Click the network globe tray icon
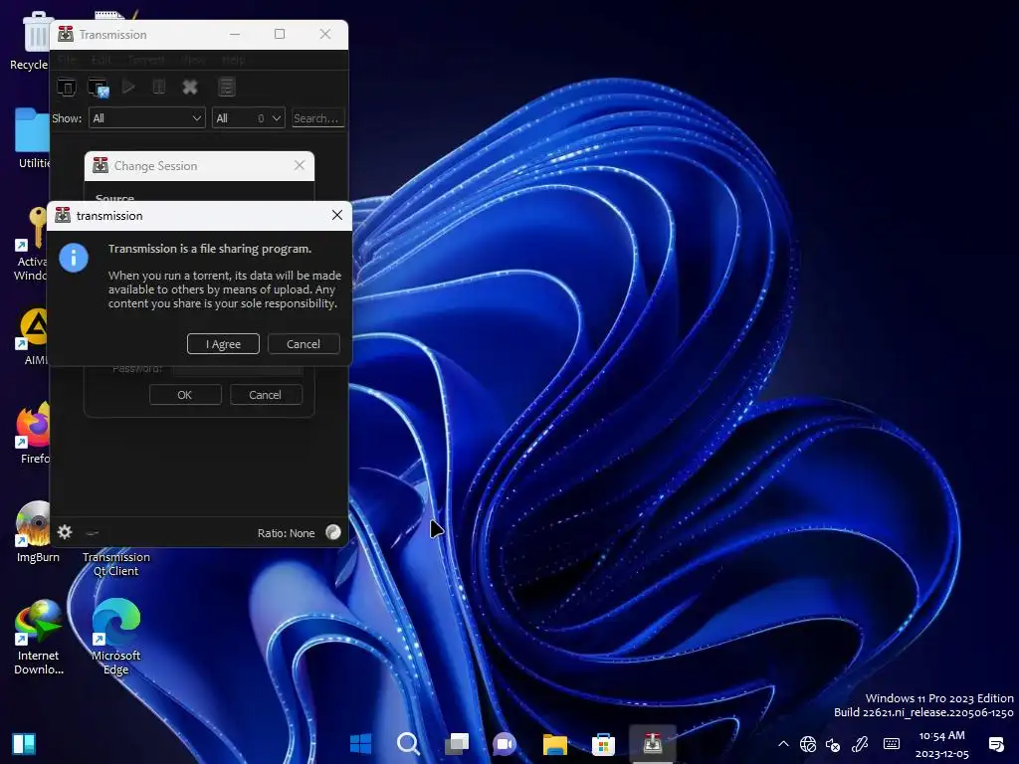Screen dimensions: 1019x764 click(808, 744)
